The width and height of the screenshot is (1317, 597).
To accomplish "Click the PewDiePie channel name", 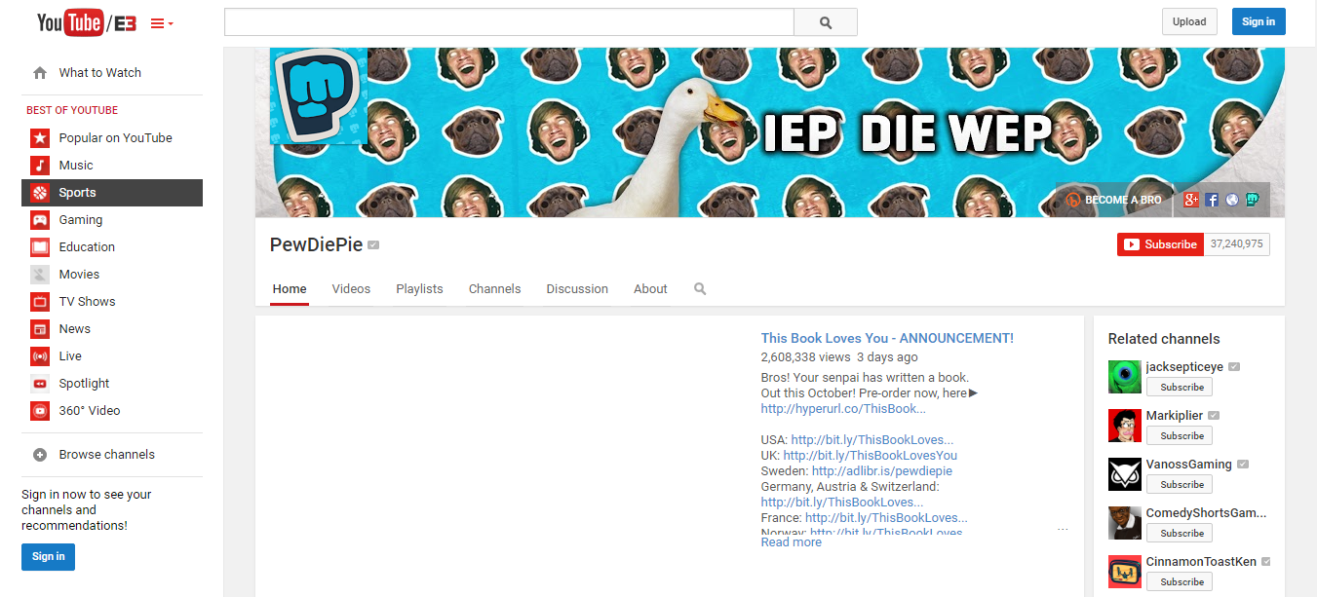I will pos(316,244).
